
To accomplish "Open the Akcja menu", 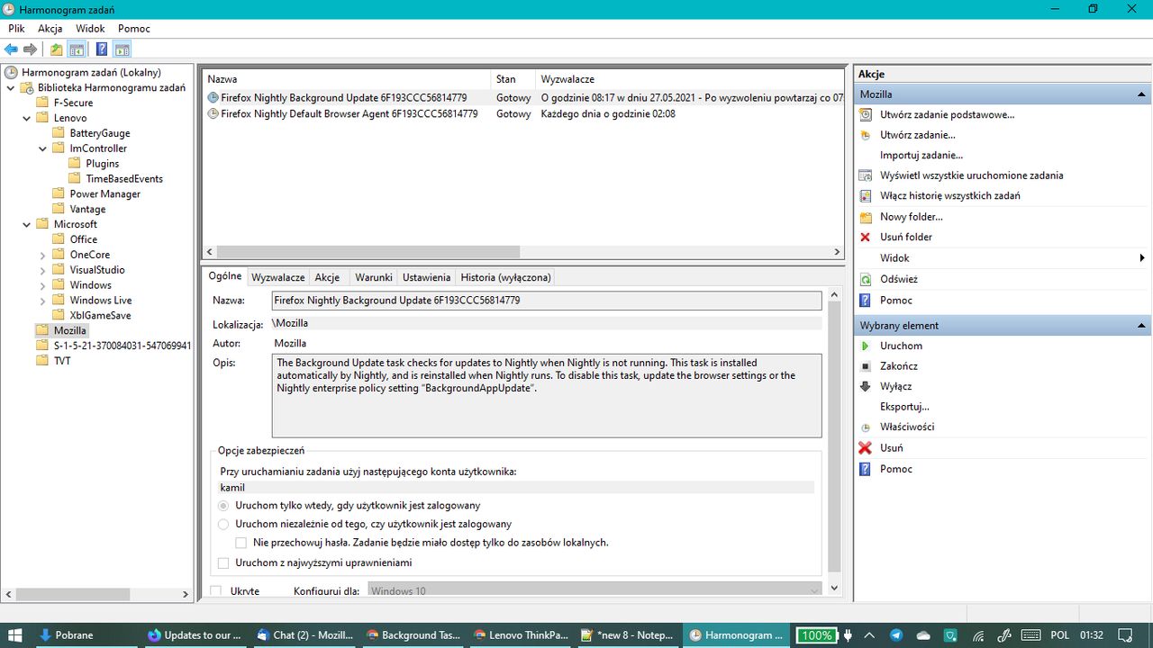I will pos(50,29).
